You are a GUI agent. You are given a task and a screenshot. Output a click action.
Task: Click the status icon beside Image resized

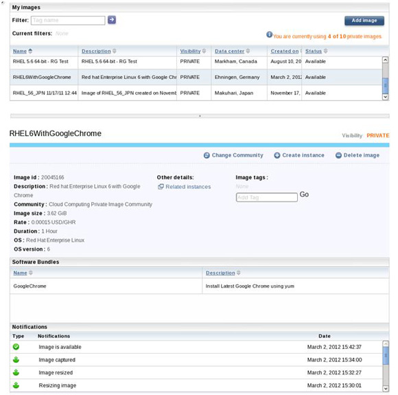(16, 372)
